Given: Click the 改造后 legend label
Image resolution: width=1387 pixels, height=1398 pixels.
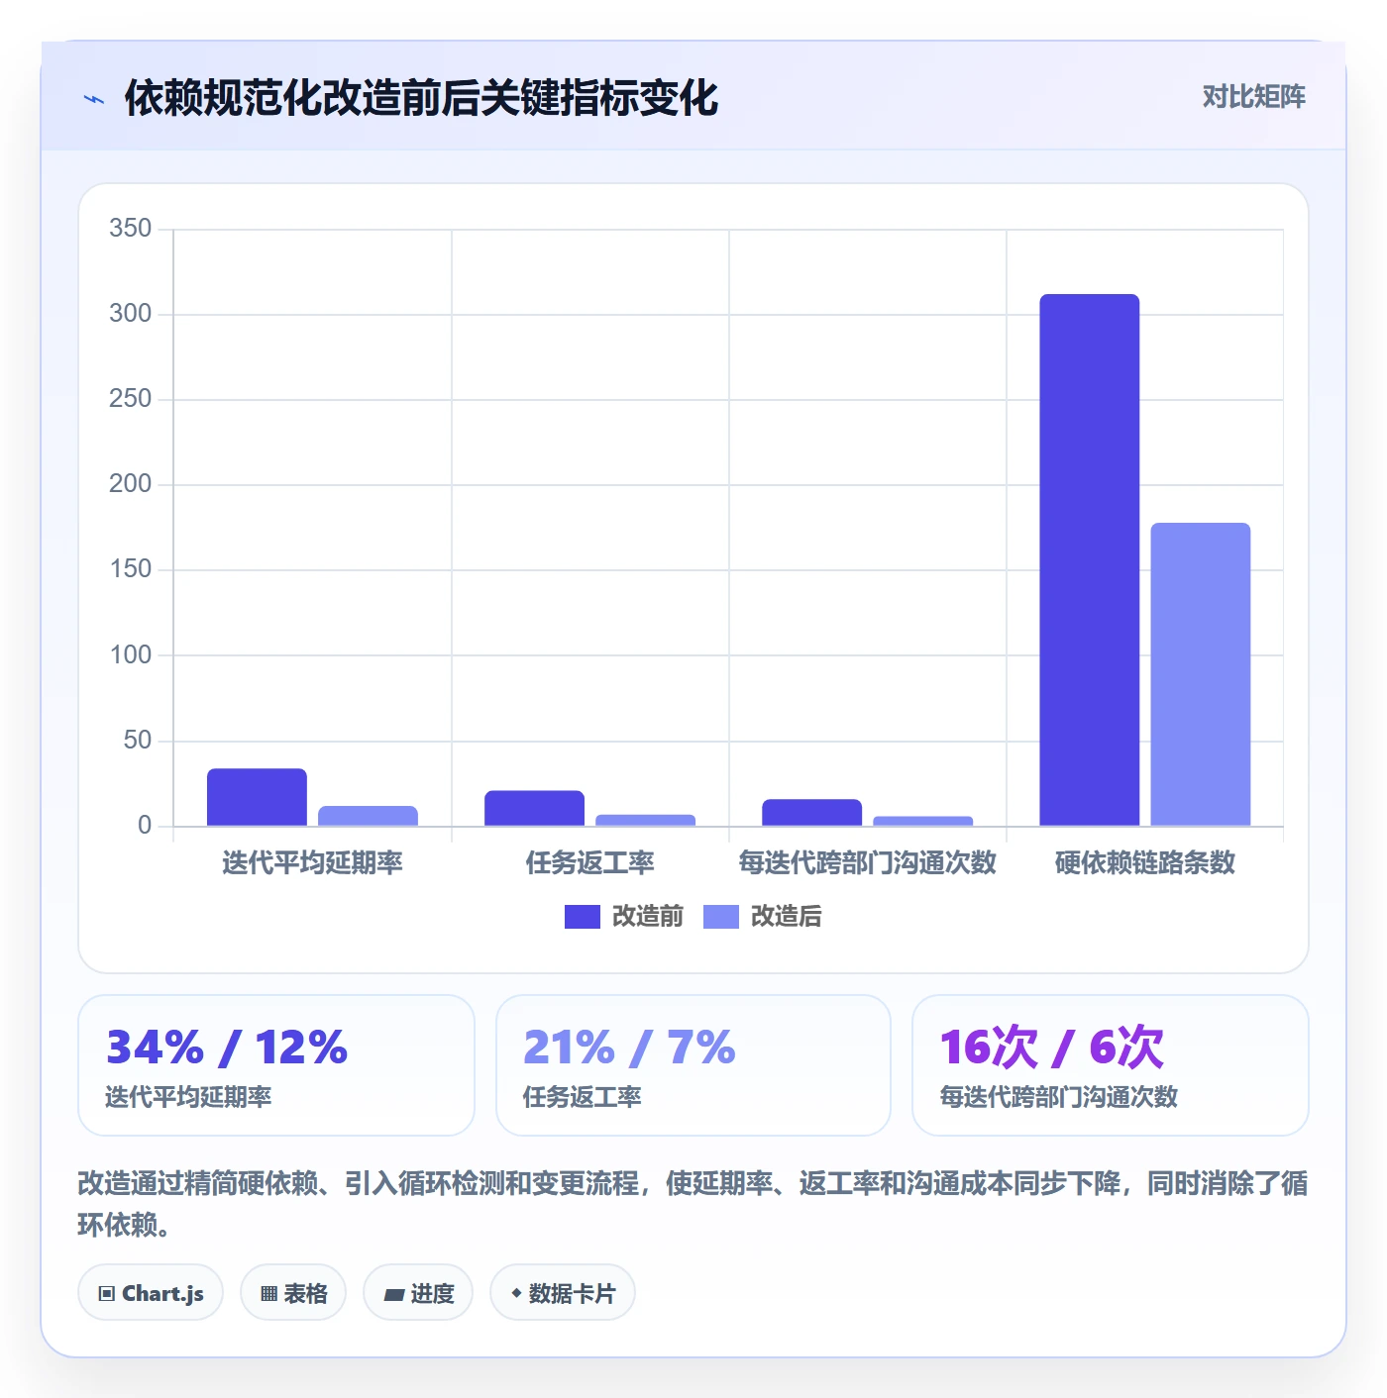Looking at the screenshot, I should click(x=787, y=917).
